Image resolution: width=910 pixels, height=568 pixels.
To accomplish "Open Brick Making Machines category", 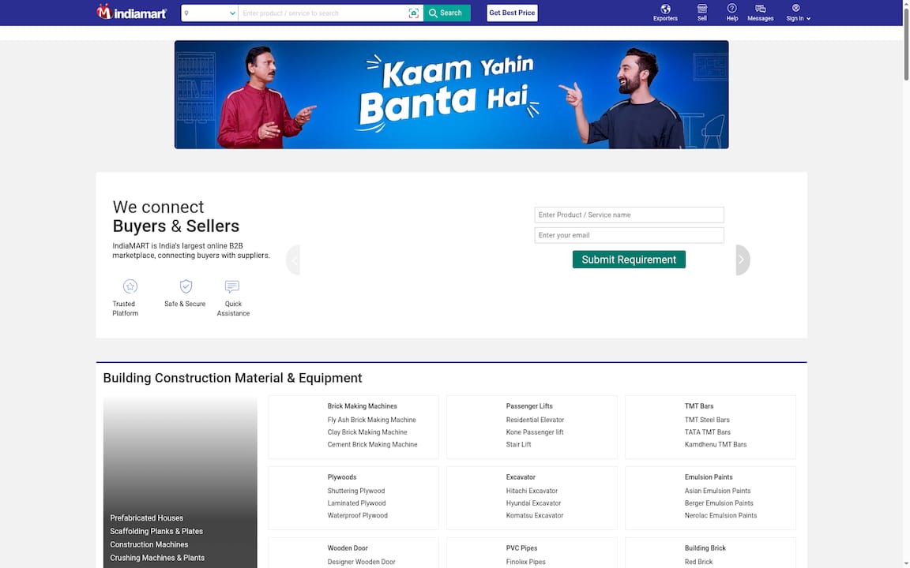I will (362, 406).
